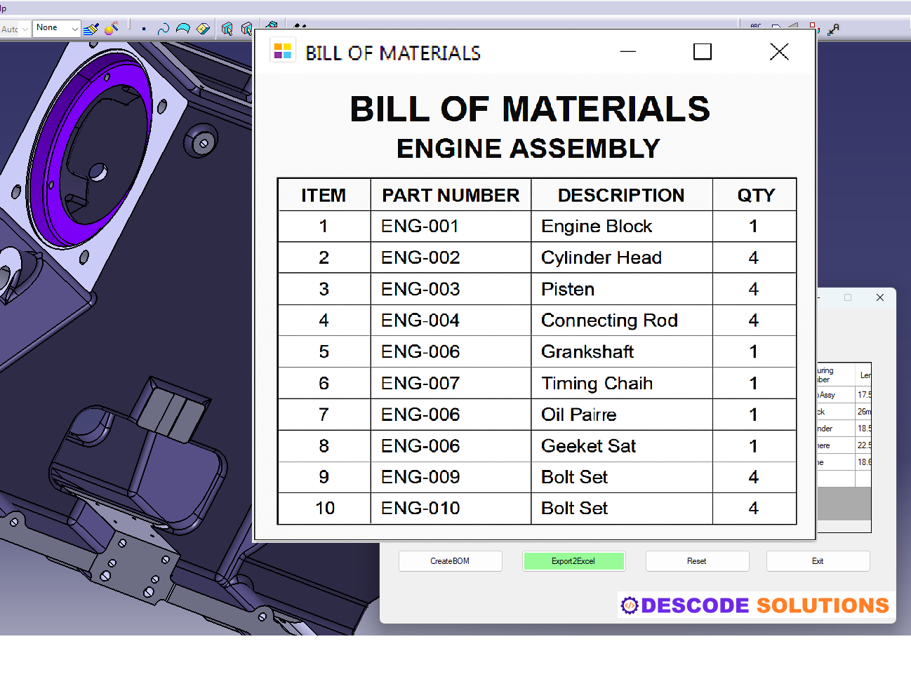This screenshot has height=686, width=911.
Task: Click the Exit button
Action: tap(817, 561)
